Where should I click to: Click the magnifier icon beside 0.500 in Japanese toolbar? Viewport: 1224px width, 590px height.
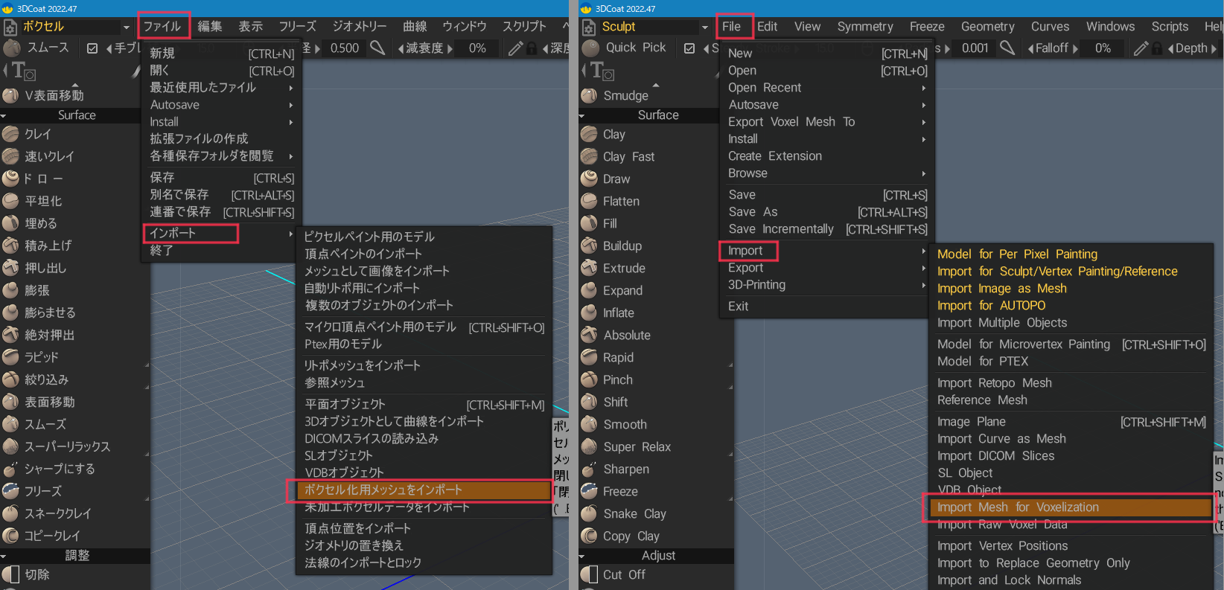point(378,48)
